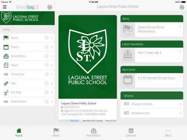Expand Kool Kontent row chevron
This screenshot has height=140, width=187.
[52, 101]
